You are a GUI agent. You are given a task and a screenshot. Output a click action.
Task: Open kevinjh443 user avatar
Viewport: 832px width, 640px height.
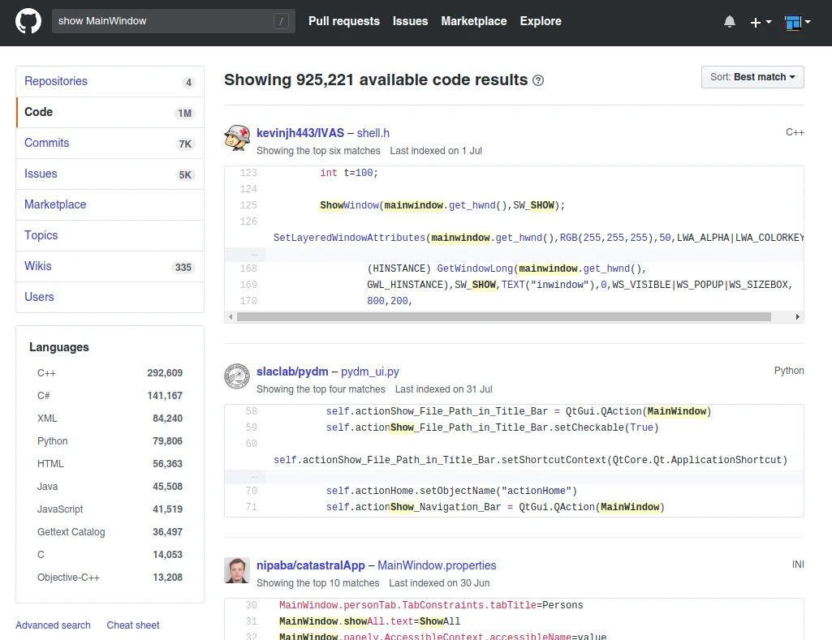tap(237, 138)
